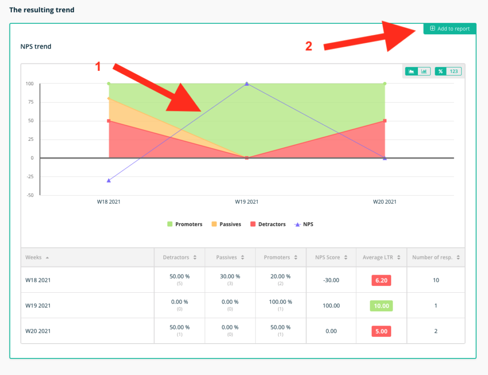Hide Promoters series via legend
This screenshot has height=375, width=488.
pyautogui.click(x=184, y=224)
